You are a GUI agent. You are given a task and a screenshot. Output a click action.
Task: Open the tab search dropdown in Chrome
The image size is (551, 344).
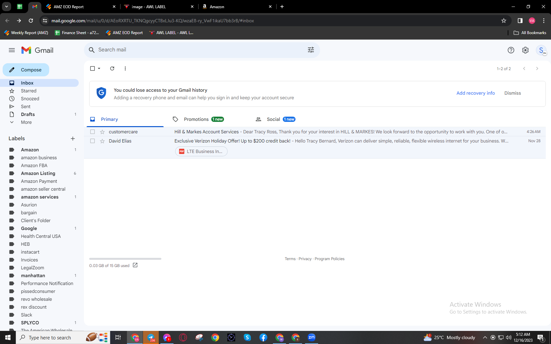7,7
